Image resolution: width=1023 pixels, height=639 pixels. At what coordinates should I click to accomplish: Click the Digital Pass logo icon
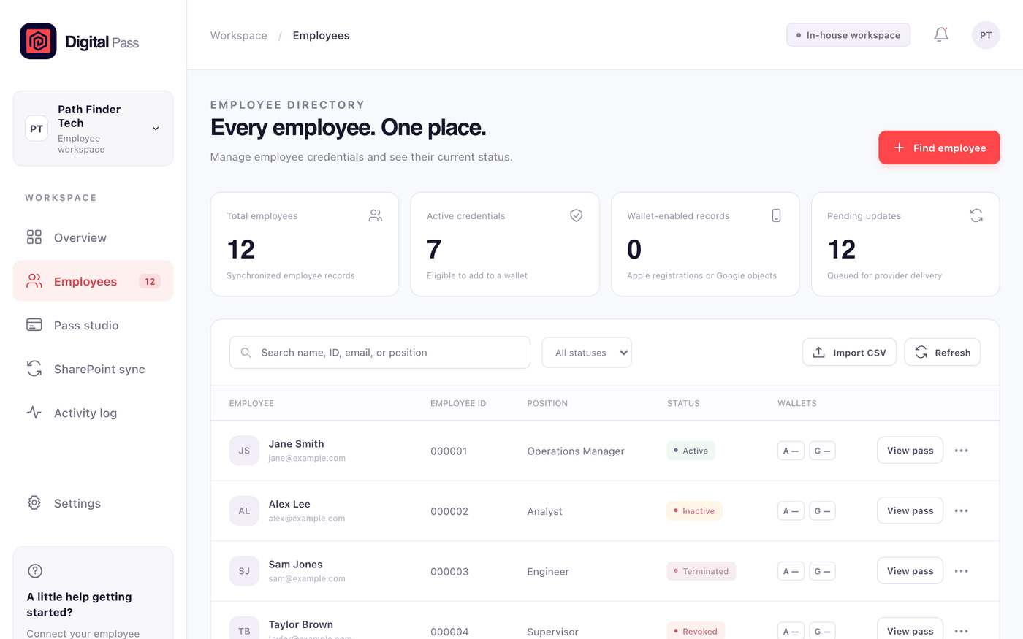point(38,41)
